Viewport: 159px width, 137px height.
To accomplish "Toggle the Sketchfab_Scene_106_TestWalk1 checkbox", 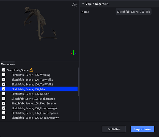I will tap(4, 79).
